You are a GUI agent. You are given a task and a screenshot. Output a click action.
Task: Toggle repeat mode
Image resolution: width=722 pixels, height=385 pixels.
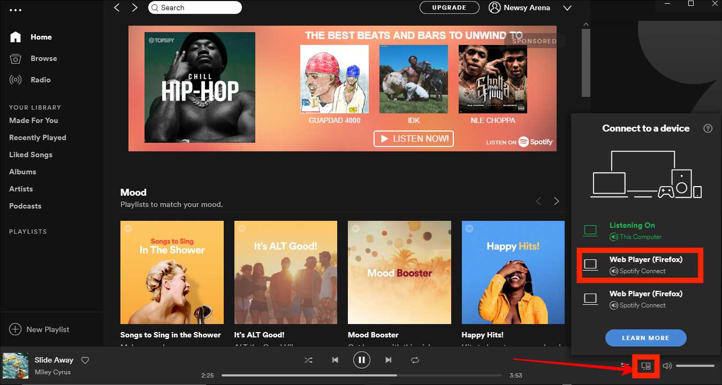pyautogui.click(x=415, y=360)
